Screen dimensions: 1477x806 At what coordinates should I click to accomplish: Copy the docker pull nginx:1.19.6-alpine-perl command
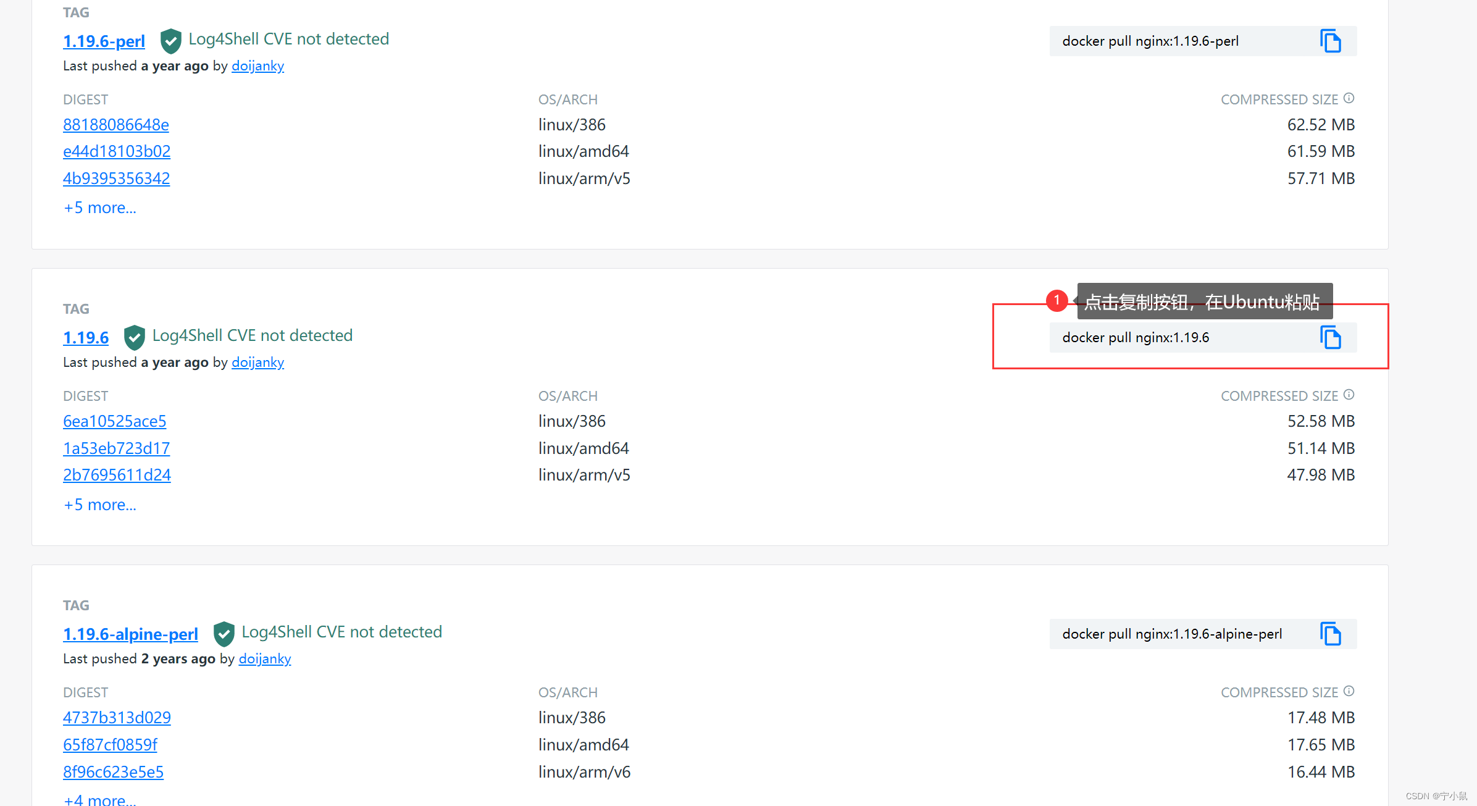pyautogui.click(x=1331, y=634)
